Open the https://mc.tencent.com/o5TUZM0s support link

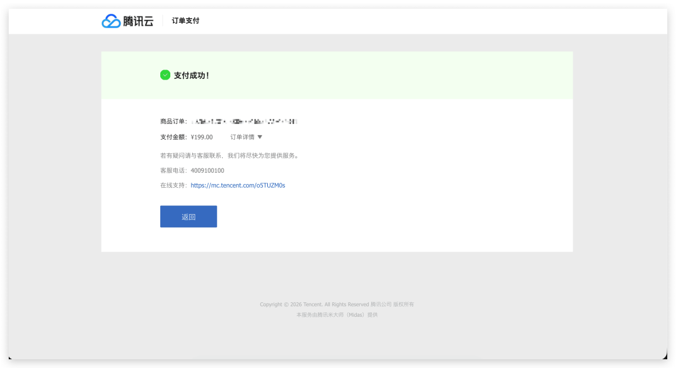coord(238,185)
